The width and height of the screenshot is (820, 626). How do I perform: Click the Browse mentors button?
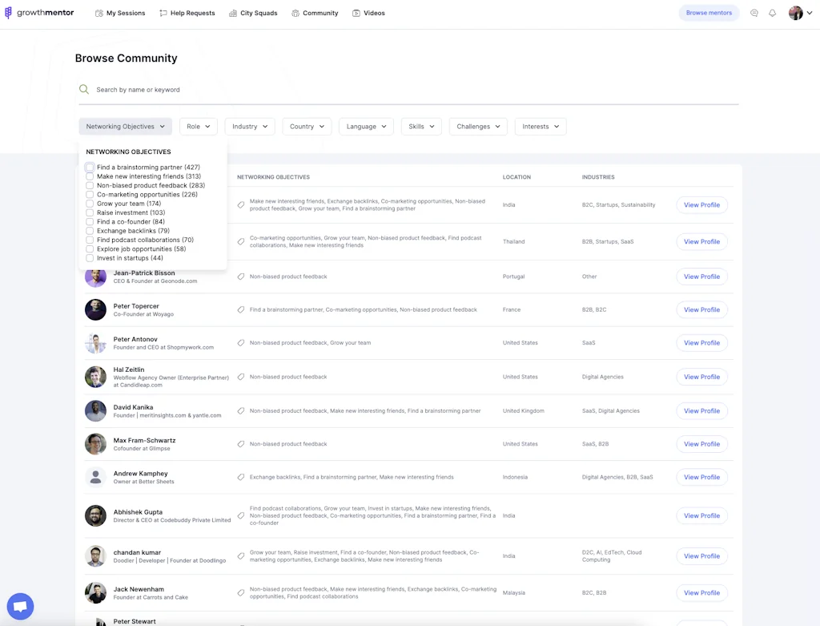point(708,13)
